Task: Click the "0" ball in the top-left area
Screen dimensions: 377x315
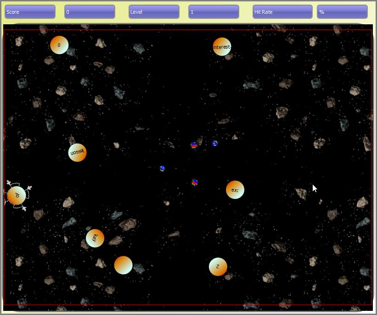Action: point(60,45)
